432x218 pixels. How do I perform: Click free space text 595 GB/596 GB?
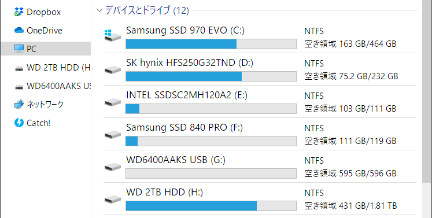pyautogui.click(x=368, y=173)
